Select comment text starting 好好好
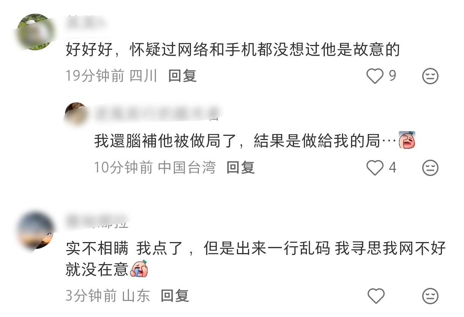Viewport: 464px width, 317px height. point(233,50)
